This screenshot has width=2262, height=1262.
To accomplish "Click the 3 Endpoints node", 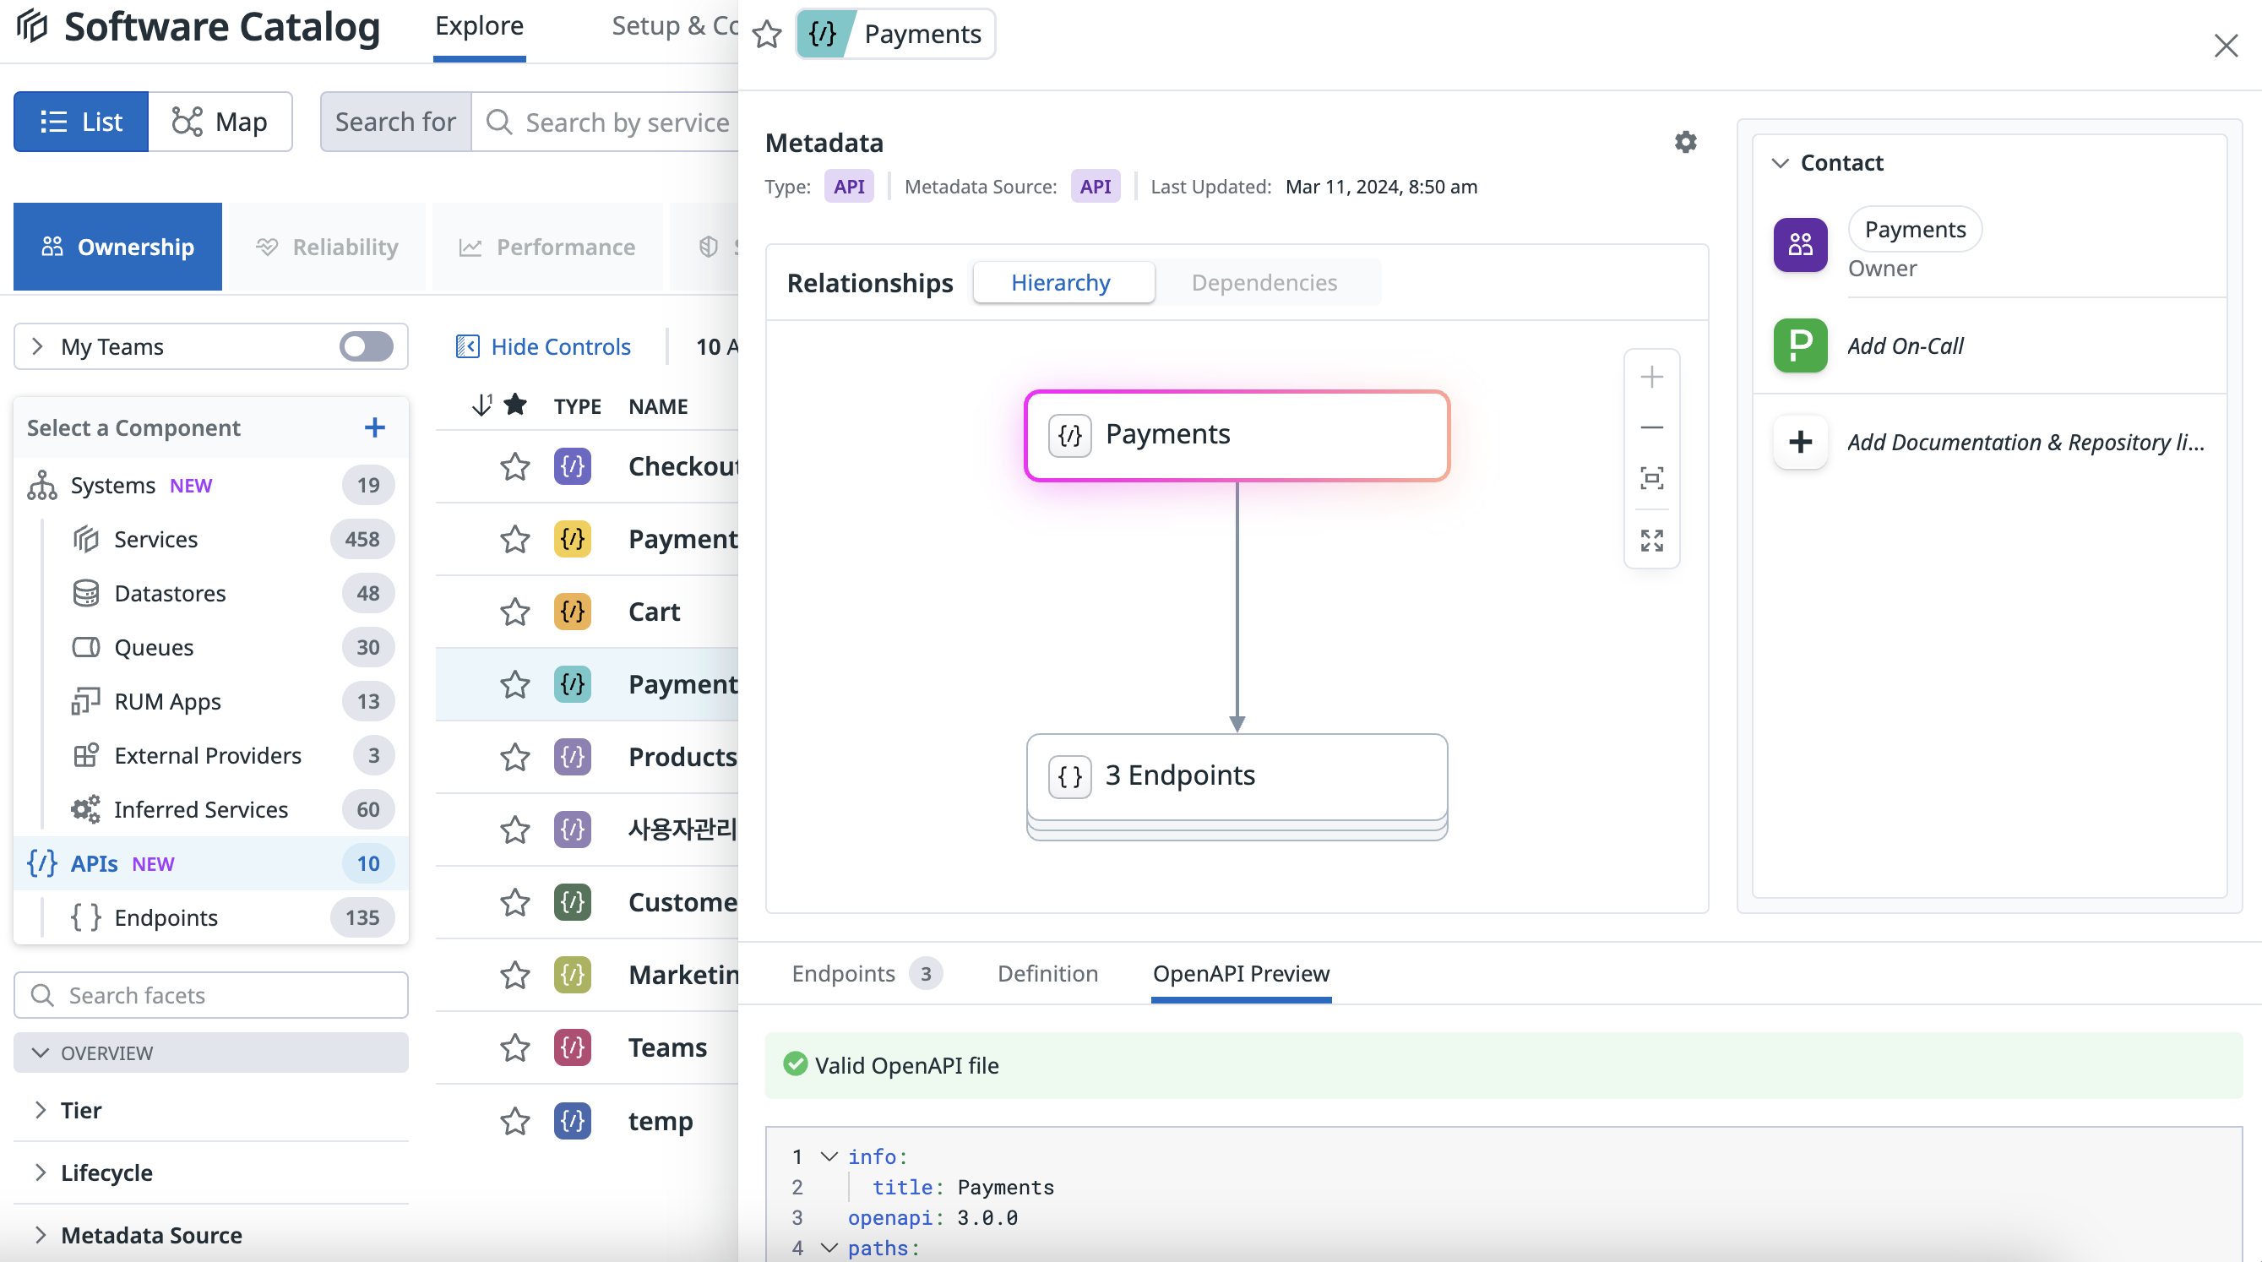I will [1237, 777].
